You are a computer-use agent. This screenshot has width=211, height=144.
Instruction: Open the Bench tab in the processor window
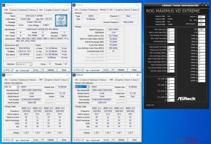tap(57, 10)
